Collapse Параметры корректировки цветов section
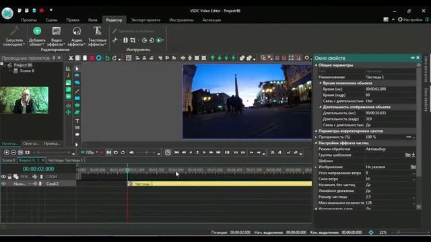The image size is (431, 242). tap(316, 131)
